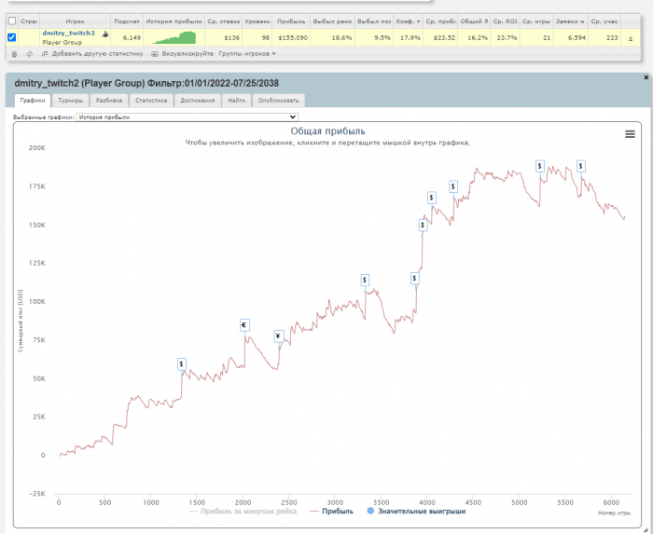Image resolution: width=653 pixels, height=534 pixels.
Task: Click the green profit history sparkline
Action: (x=174, y=37)
